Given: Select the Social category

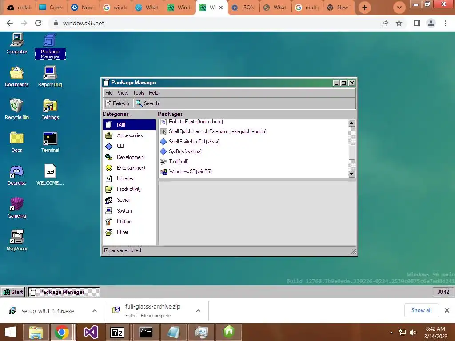Looking at the screenshot, I should [129, 200].
